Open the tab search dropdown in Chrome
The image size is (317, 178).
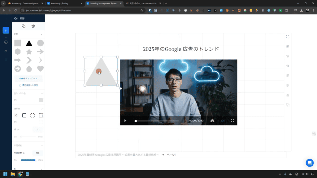pyautogui.click(x=3, y=3)
